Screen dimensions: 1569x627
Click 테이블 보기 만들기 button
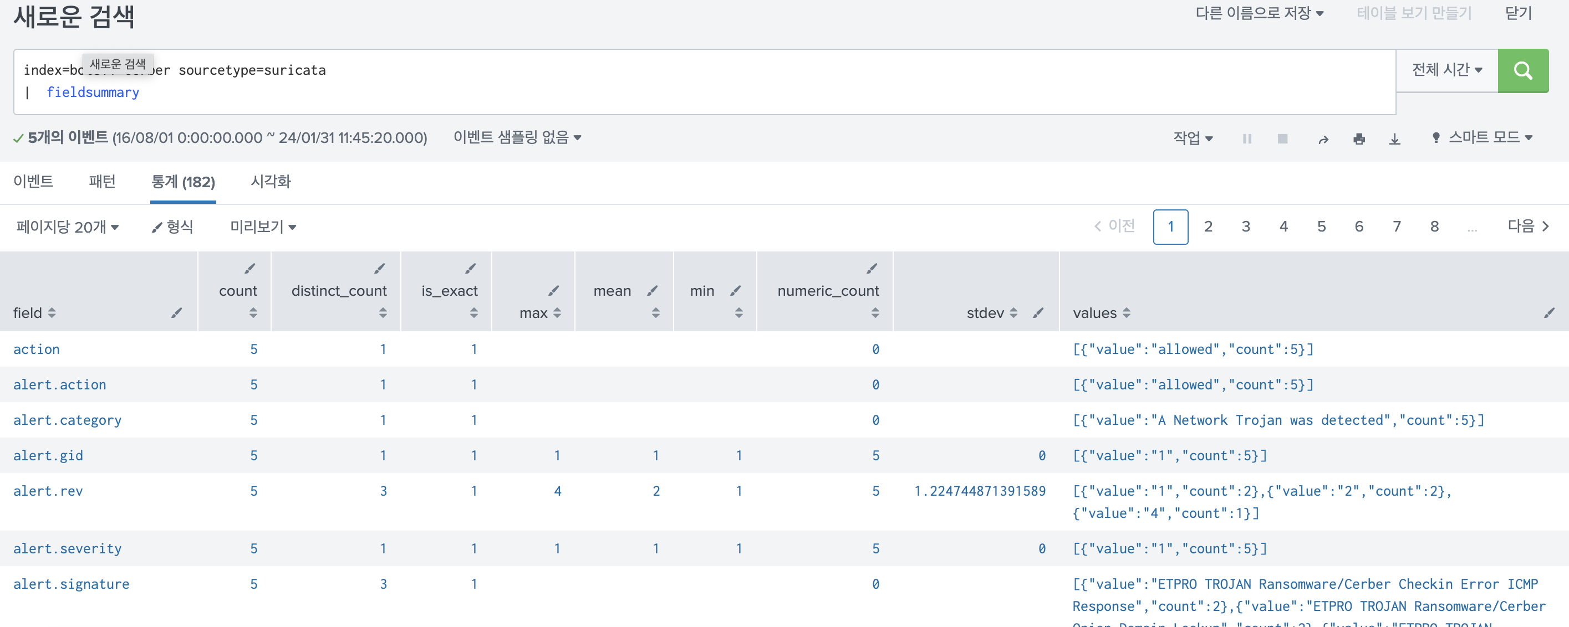click(1414, 13)
